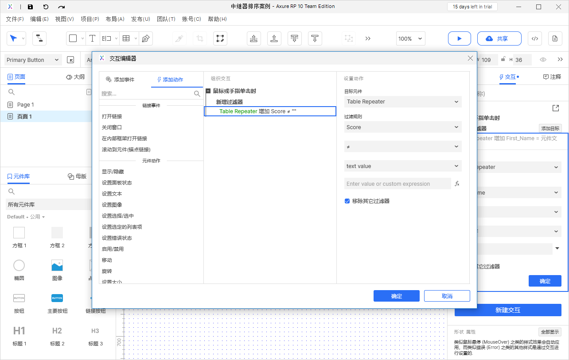
Task: Open the Score filter column dropdown
Action: (x=403, y=127)
